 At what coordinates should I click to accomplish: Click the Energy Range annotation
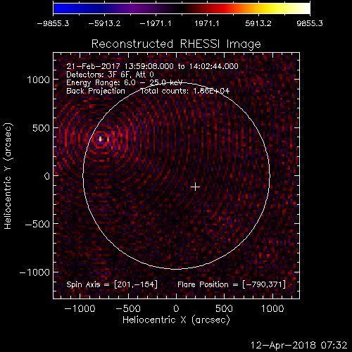(x=125, y=83)
